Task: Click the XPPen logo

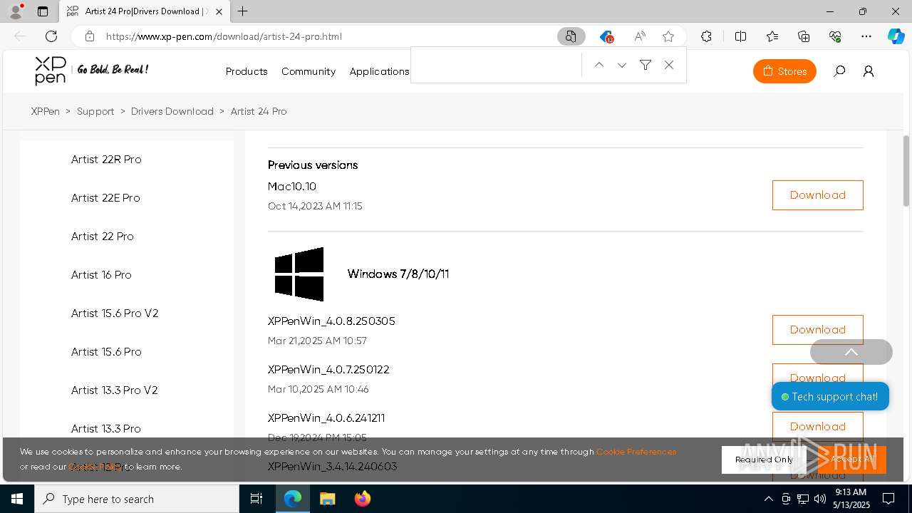Action: (x=51, y=71)
